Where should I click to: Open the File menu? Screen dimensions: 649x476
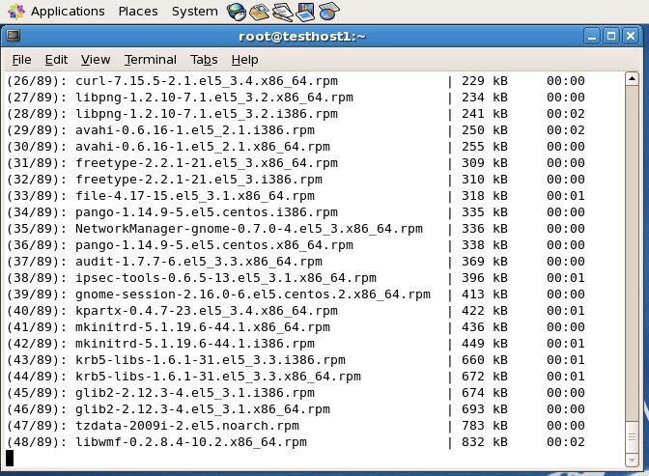pos(21,59)
